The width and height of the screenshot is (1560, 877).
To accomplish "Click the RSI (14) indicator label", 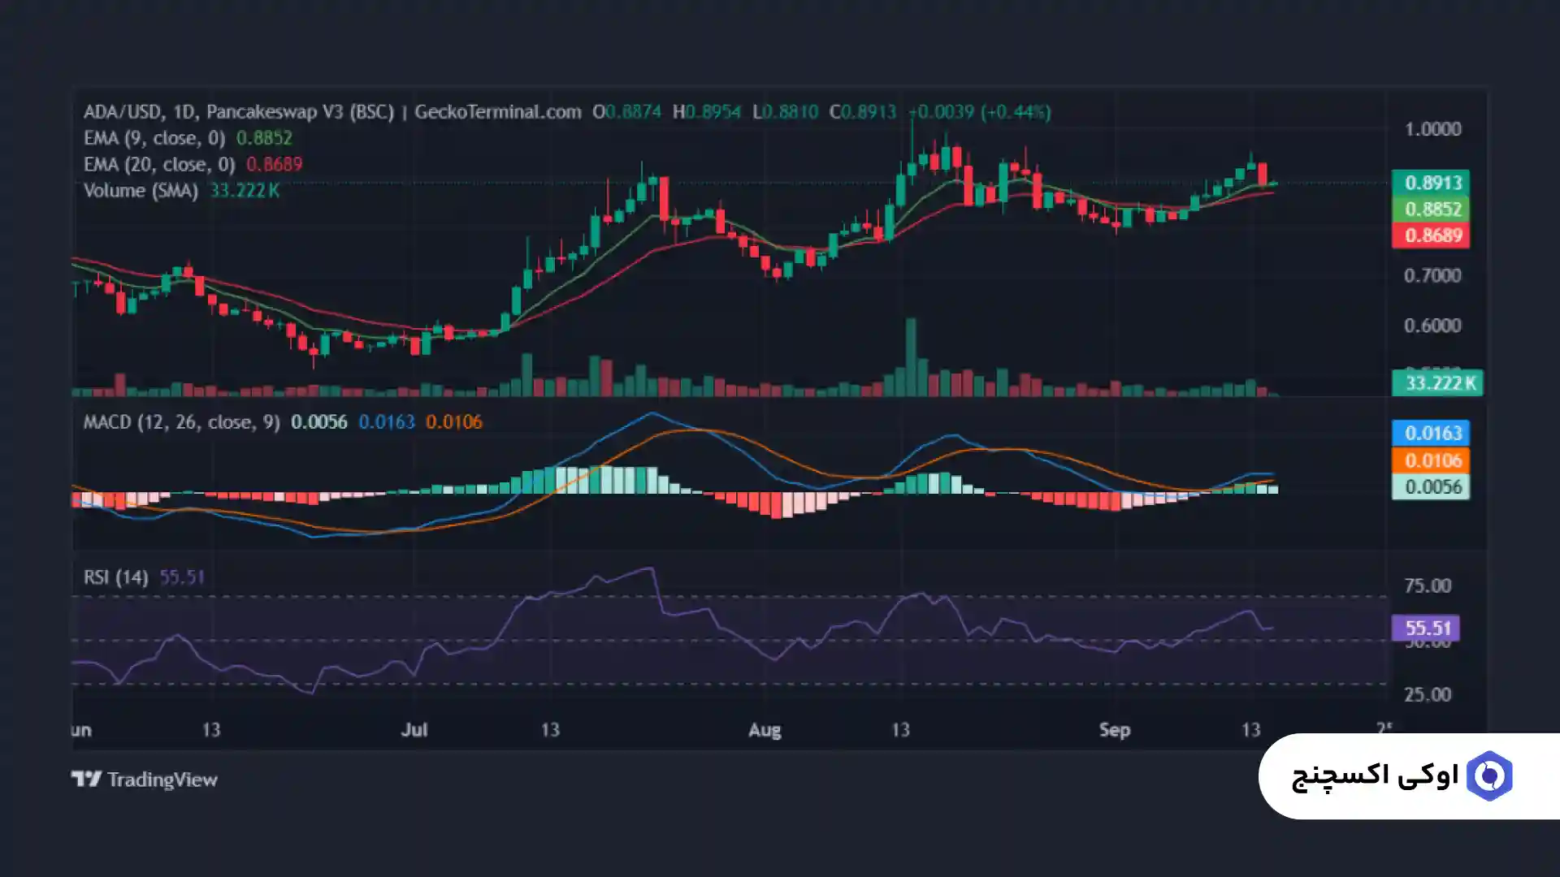I will 115,577.
